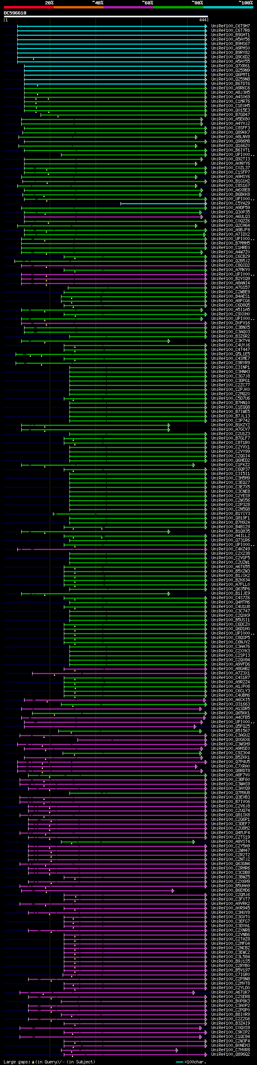Click the purple ~60% identity legend segment
The height and width of the screenshot is (1065, 257).
pos(128,7)
